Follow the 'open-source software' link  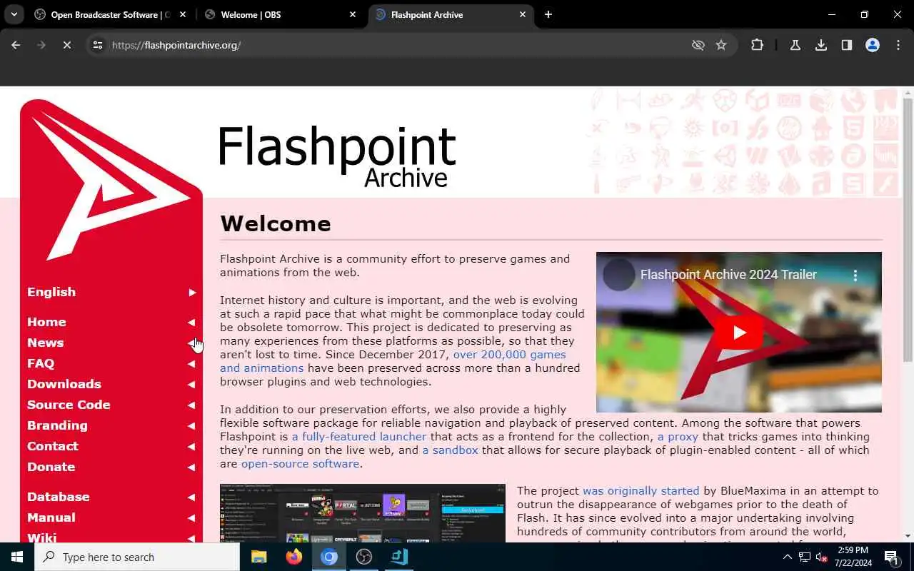tap(300, 464)
